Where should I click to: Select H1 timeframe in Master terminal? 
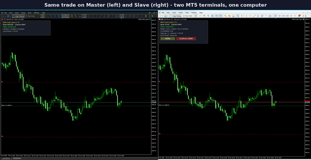pyautogui.click(x=138, y=16)
